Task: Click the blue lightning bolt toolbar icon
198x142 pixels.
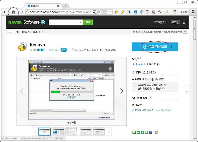Action: pyautogui.click(x=136, y=12)
